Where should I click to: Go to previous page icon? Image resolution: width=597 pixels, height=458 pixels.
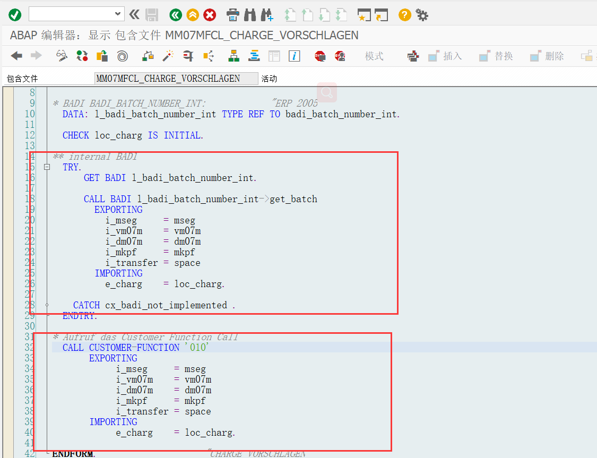(307, 15)
